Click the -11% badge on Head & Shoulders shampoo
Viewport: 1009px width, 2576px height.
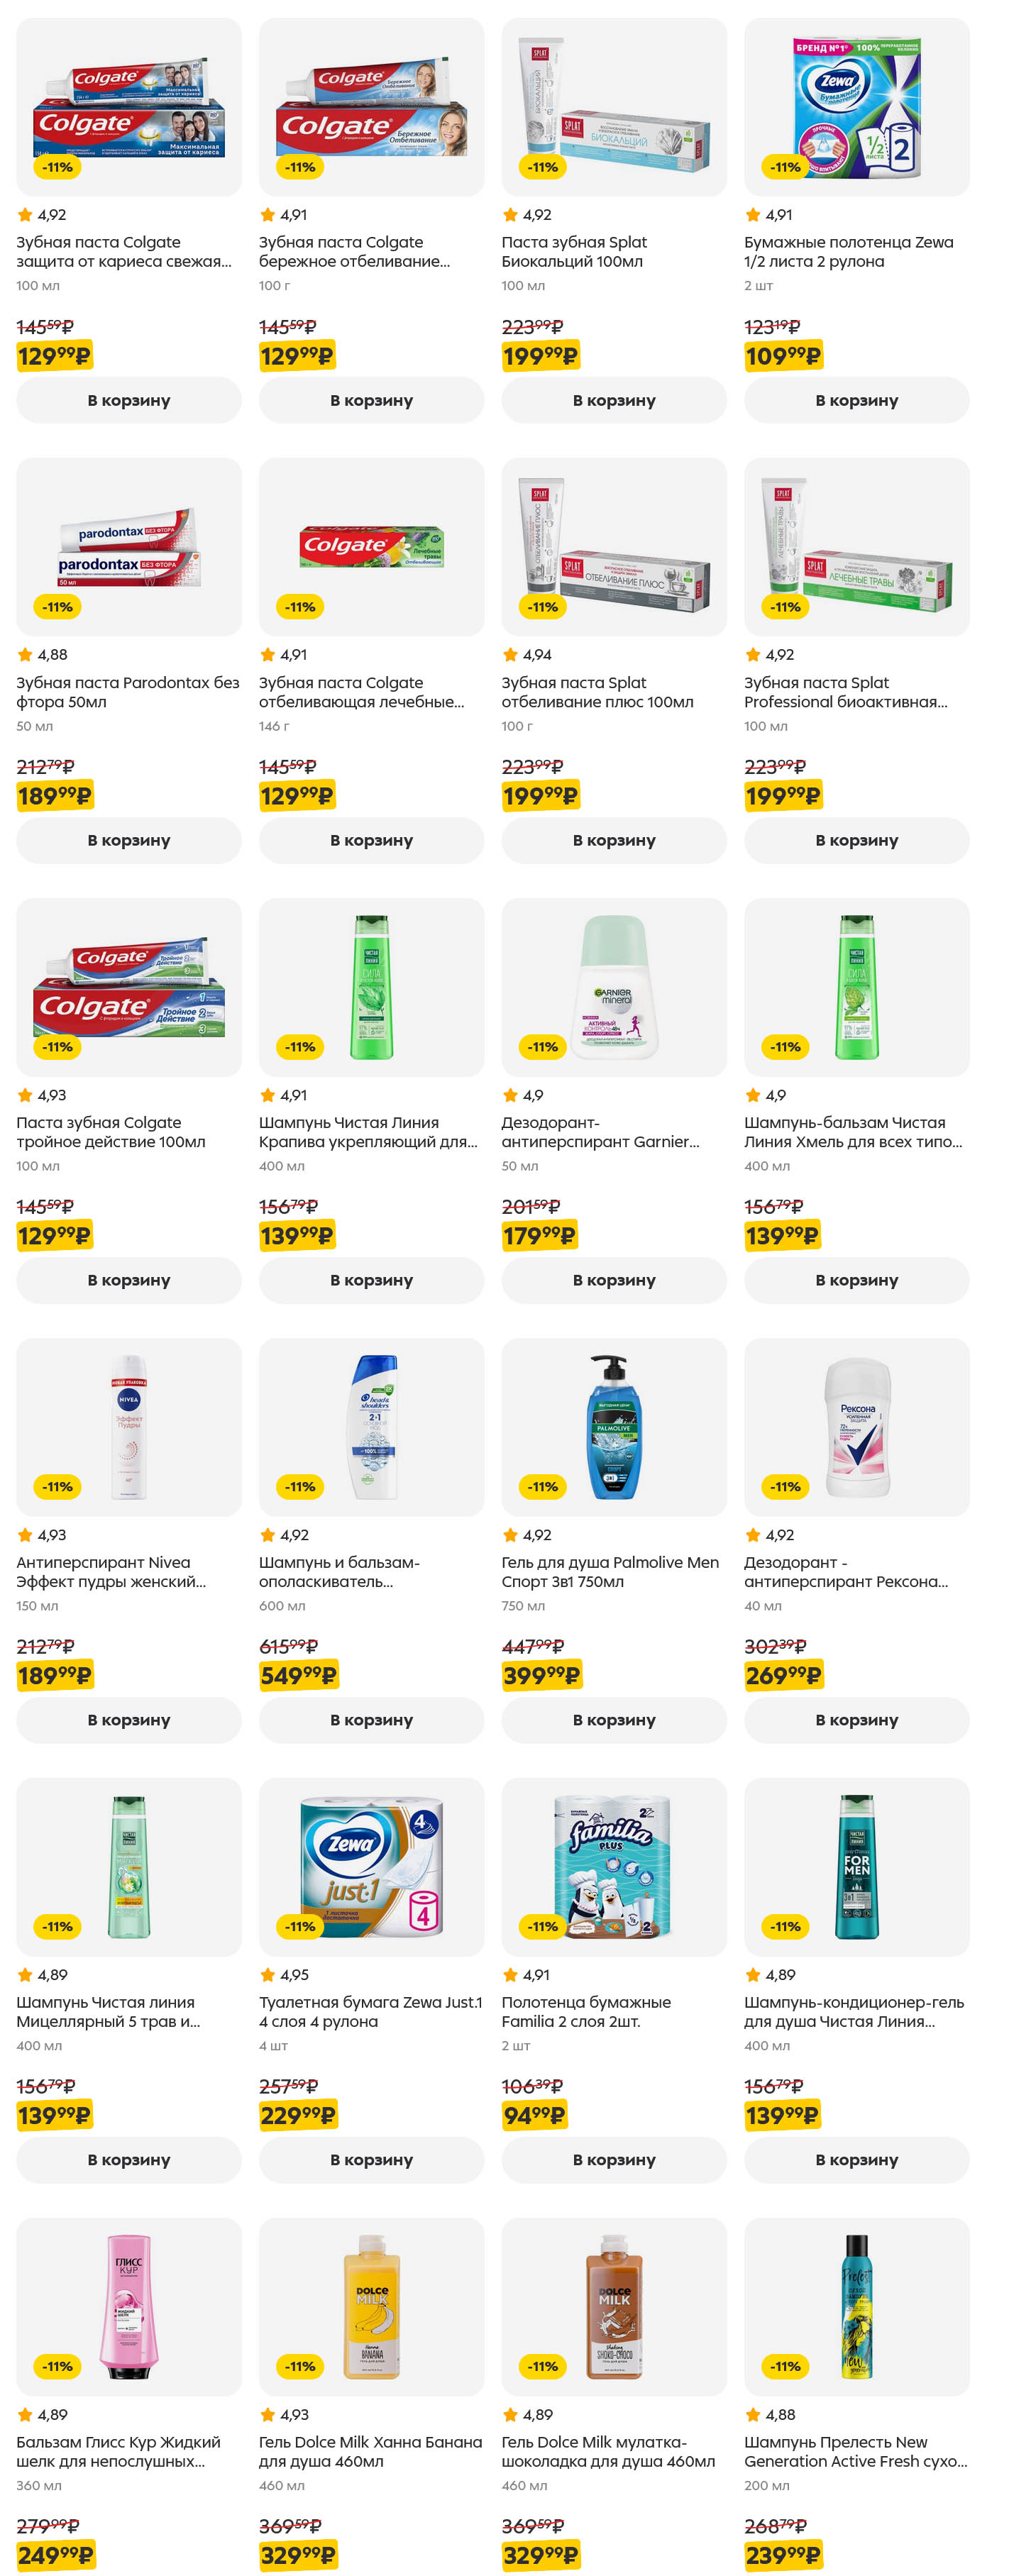tap(300, 1487)
